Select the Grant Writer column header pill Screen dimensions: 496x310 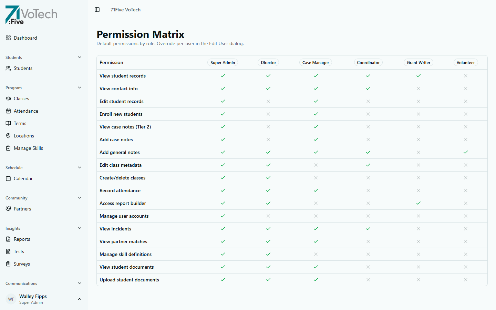pyautogui.click(x=418, y=62)
